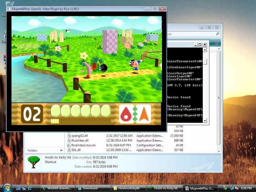This screenshot has width=256, height=192.
Task: Select the RiceVideo.dll file icon
Action: (x=69, y=140)
